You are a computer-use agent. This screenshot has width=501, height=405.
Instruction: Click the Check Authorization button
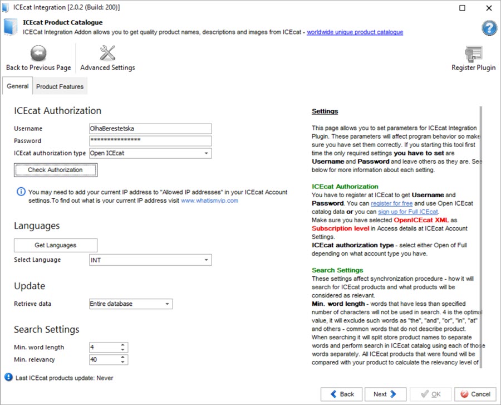point(56,170)
